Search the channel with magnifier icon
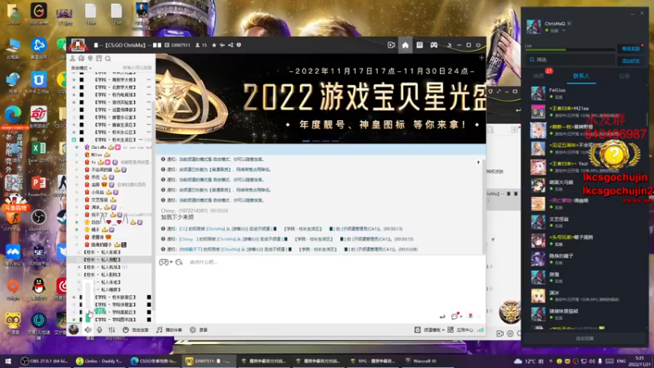Image resolution: width=654 pixels, height=368 pixels. click(x=108, y=58)
